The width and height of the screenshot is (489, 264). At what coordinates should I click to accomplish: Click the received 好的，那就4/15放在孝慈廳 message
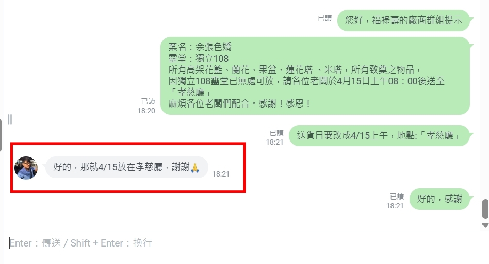pyautogui.click(x=126, y=167)
